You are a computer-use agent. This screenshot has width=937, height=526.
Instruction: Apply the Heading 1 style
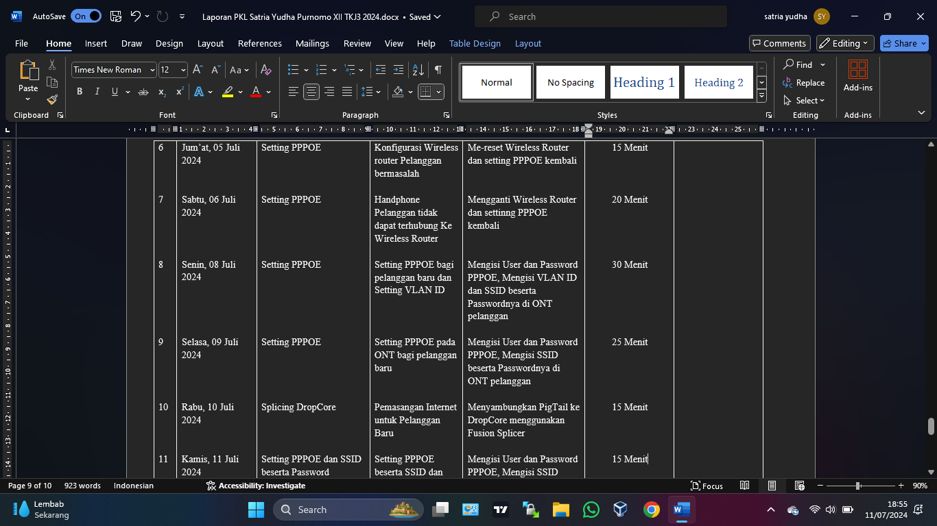click(644, 82)
